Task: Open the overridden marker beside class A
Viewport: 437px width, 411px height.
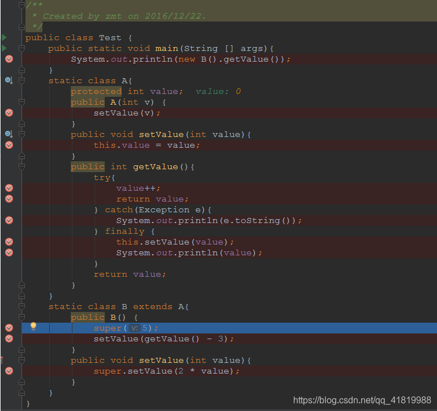Action: pos(8,80)
